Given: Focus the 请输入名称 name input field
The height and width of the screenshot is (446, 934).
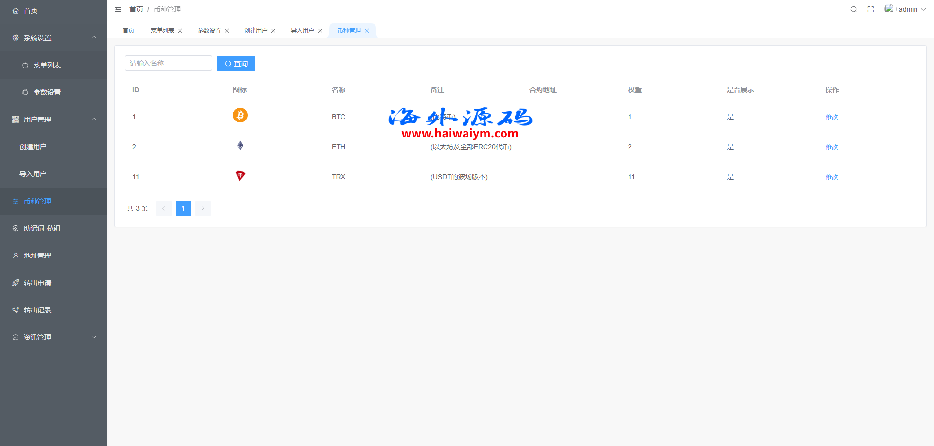Looking at the screenshot, I should point(168,63).
